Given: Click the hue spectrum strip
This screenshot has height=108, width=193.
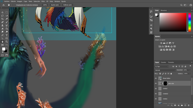Looking at the screenshot, I should [190, 22].
